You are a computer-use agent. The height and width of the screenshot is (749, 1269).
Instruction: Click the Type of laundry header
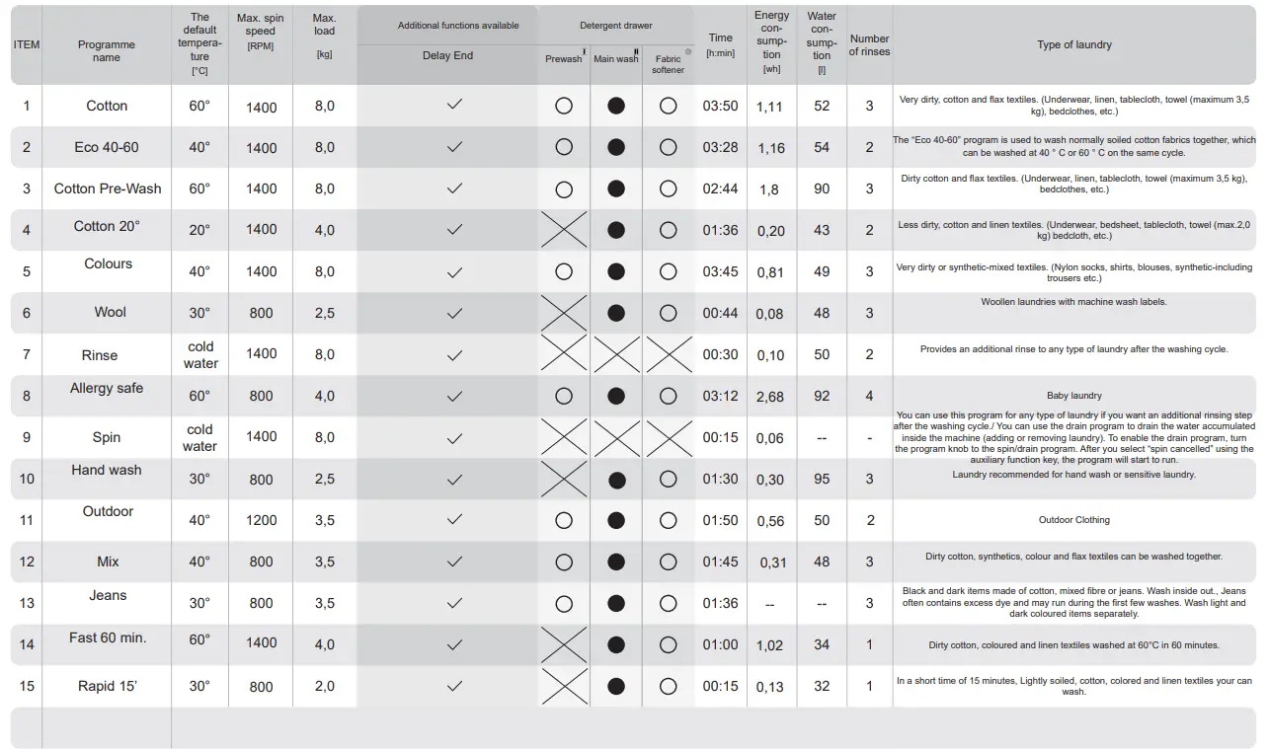coord(1074,44)
